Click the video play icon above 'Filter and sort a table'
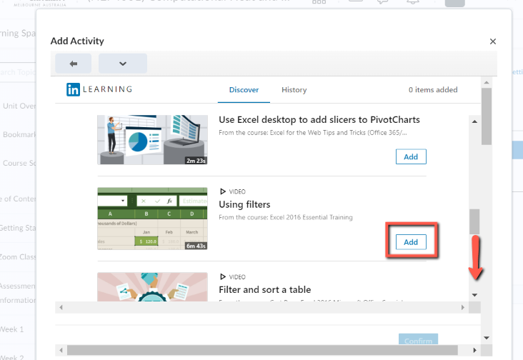The image size is (523, 360). 223,276
